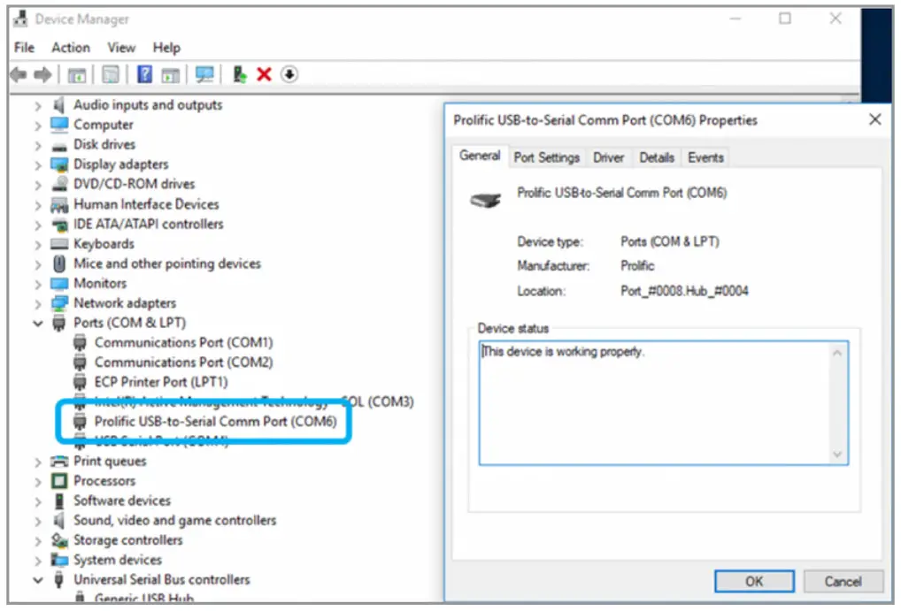The image size is (901, 611).
Task: Expand the Disk drives node
Action: (x=38, y=145)
